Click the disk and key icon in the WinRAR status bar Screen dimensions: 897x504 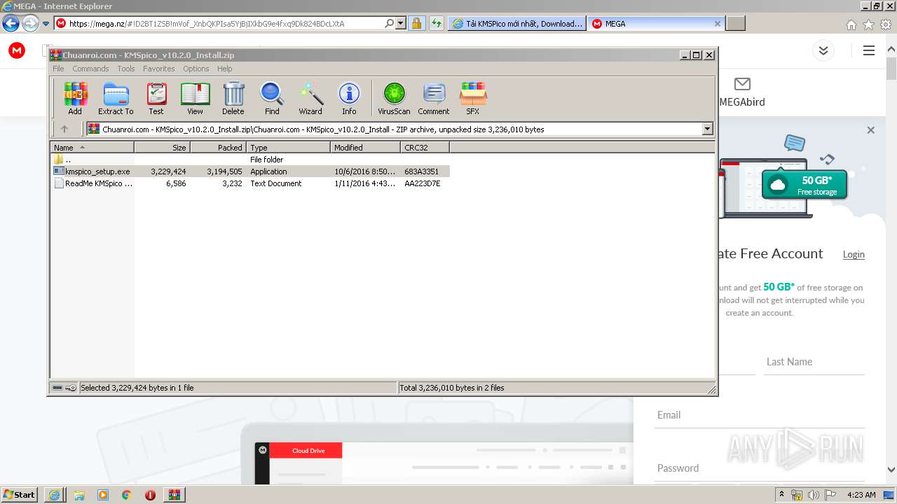(64, 388)
